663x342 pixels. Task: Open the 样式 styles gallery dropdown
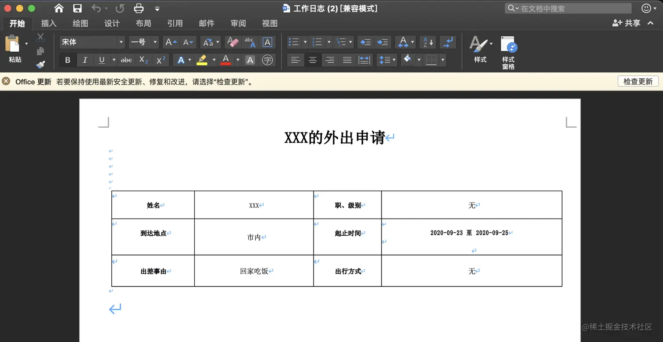tap(491, 43)
